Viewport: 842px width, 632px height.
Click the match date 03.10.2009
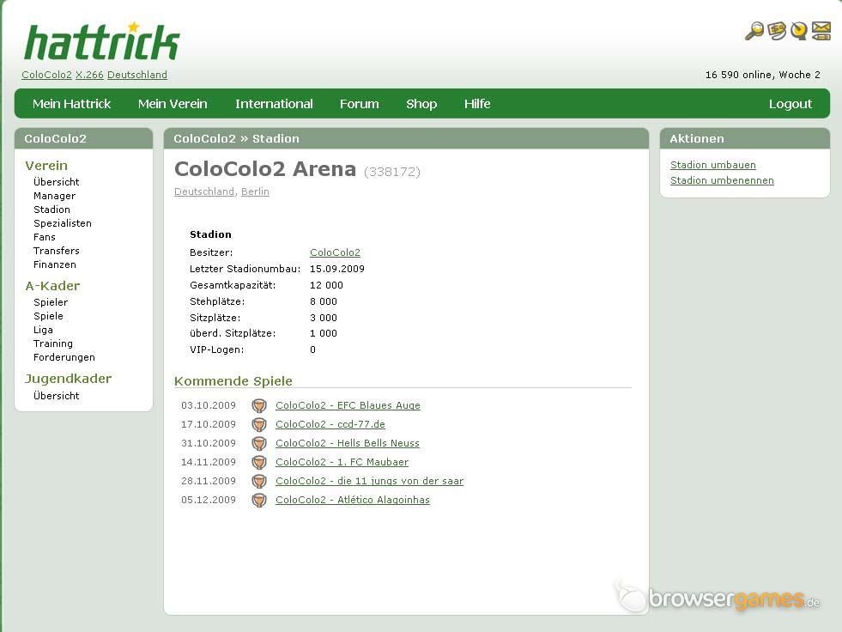tap(209, 406)
